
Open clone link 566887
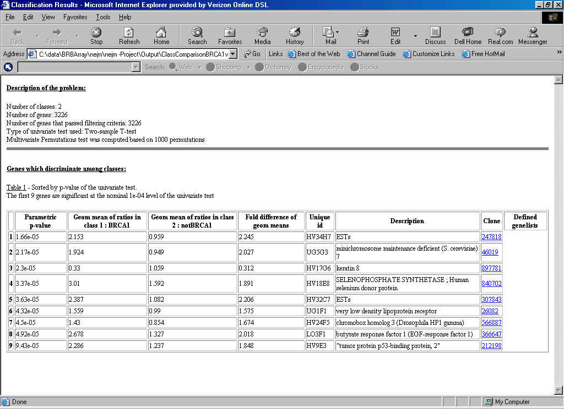pos(491,323)
